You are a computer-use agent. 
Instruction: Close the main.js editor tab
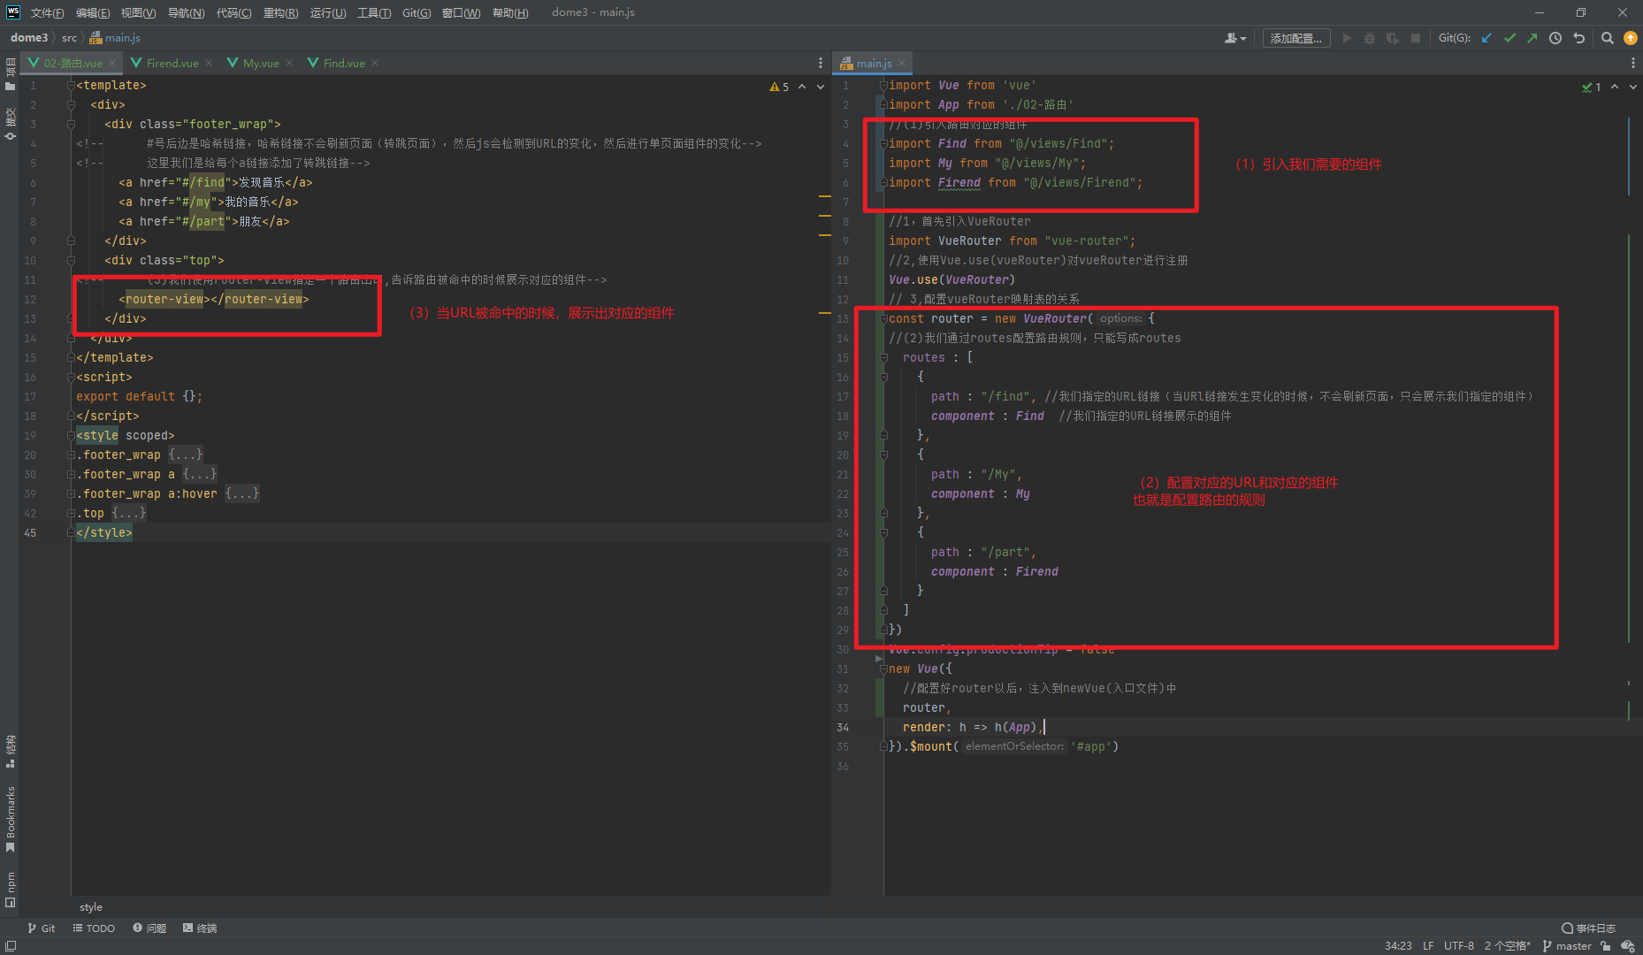(x=902, y=63)
